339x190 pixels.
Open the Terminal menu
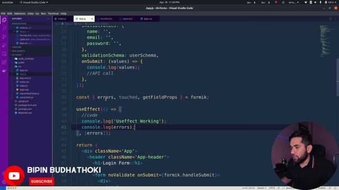[x=53, y=13]
